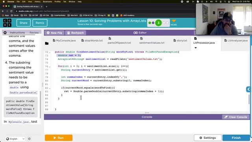
Task: Open the AP CSA bookmark folder
Action: coord(44,15)
